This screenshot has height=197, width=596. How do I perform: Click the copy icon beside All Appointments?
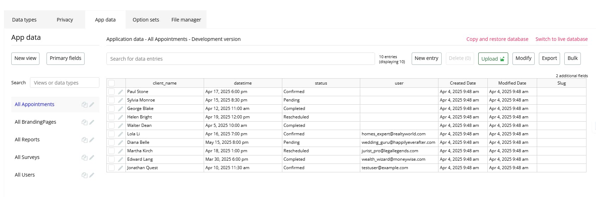[x=84, y=105]
